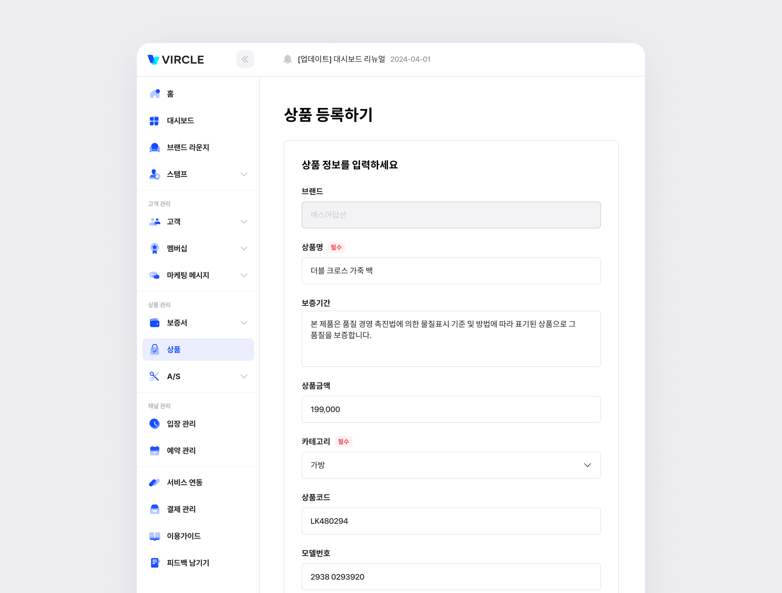Viewport: 782px width, 593px height.
Task: Open the 카테고리 dropdown showing 가방
Action: 451,465
